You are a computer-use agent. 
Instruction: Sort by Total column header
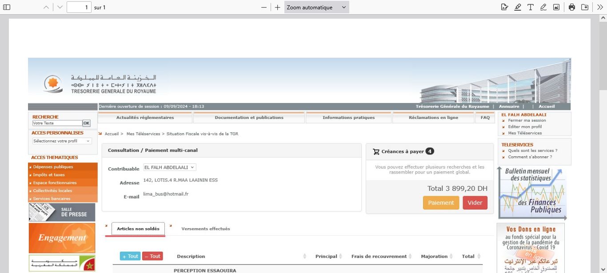point(471,256)
